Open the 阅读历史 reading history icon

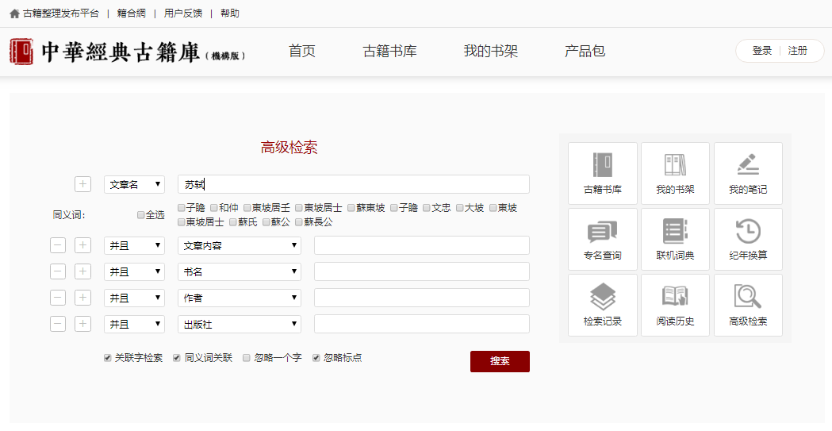(675, 305)
